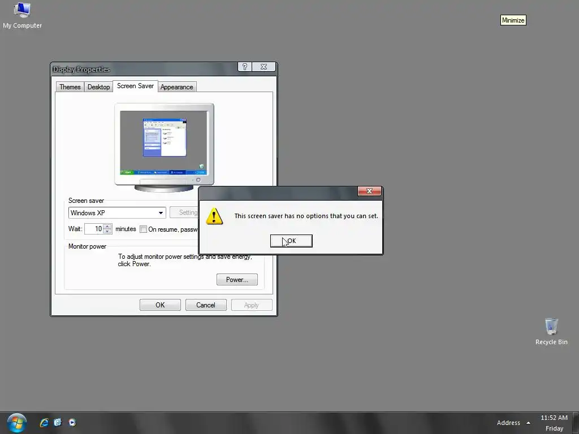Viewport: 579px width, 434px height.
Task: Close the Display Properties window
Action: pos(263,67)
